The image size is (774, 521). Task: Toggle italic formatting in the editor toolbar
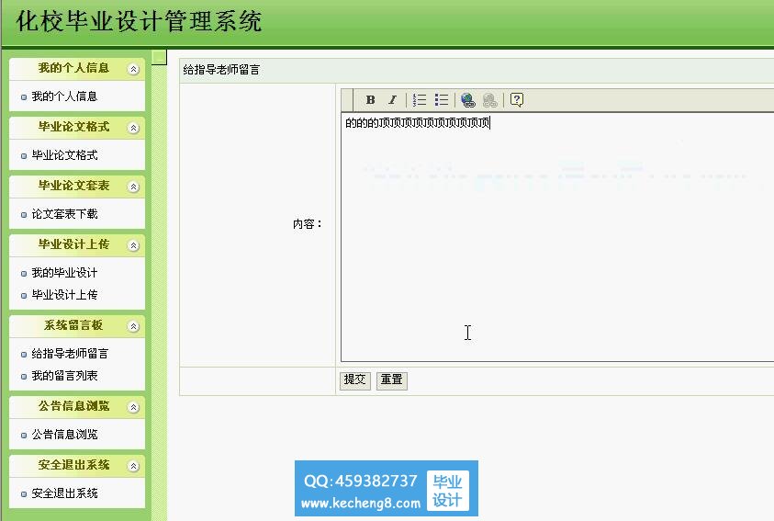[392, 100]
